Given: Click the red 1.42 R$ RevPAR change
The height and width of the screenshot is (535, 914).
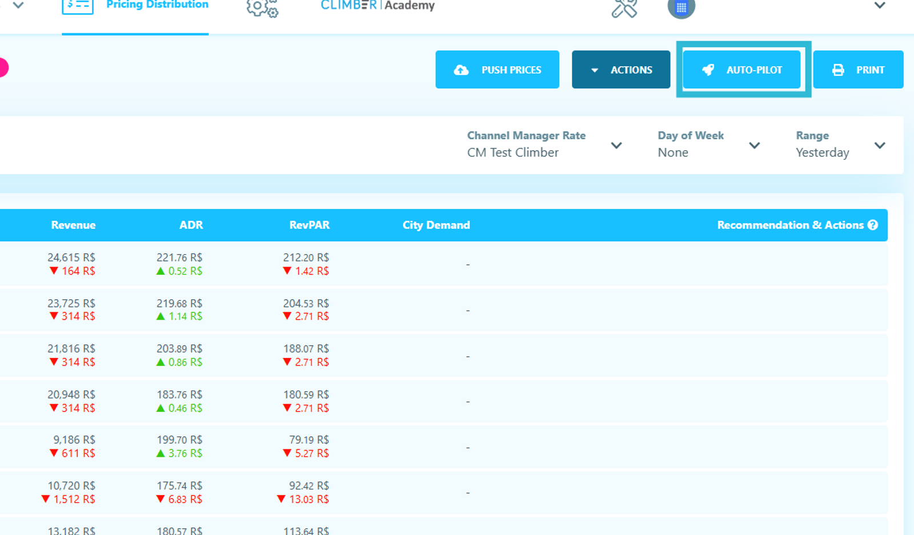Looking at the screenshot, I should click(306, 271).
